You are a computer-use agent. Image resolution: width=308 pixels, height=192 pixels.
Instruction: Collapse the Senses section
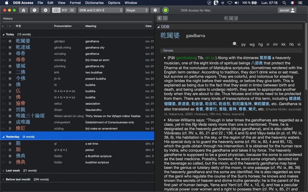(x=167, y=50)
